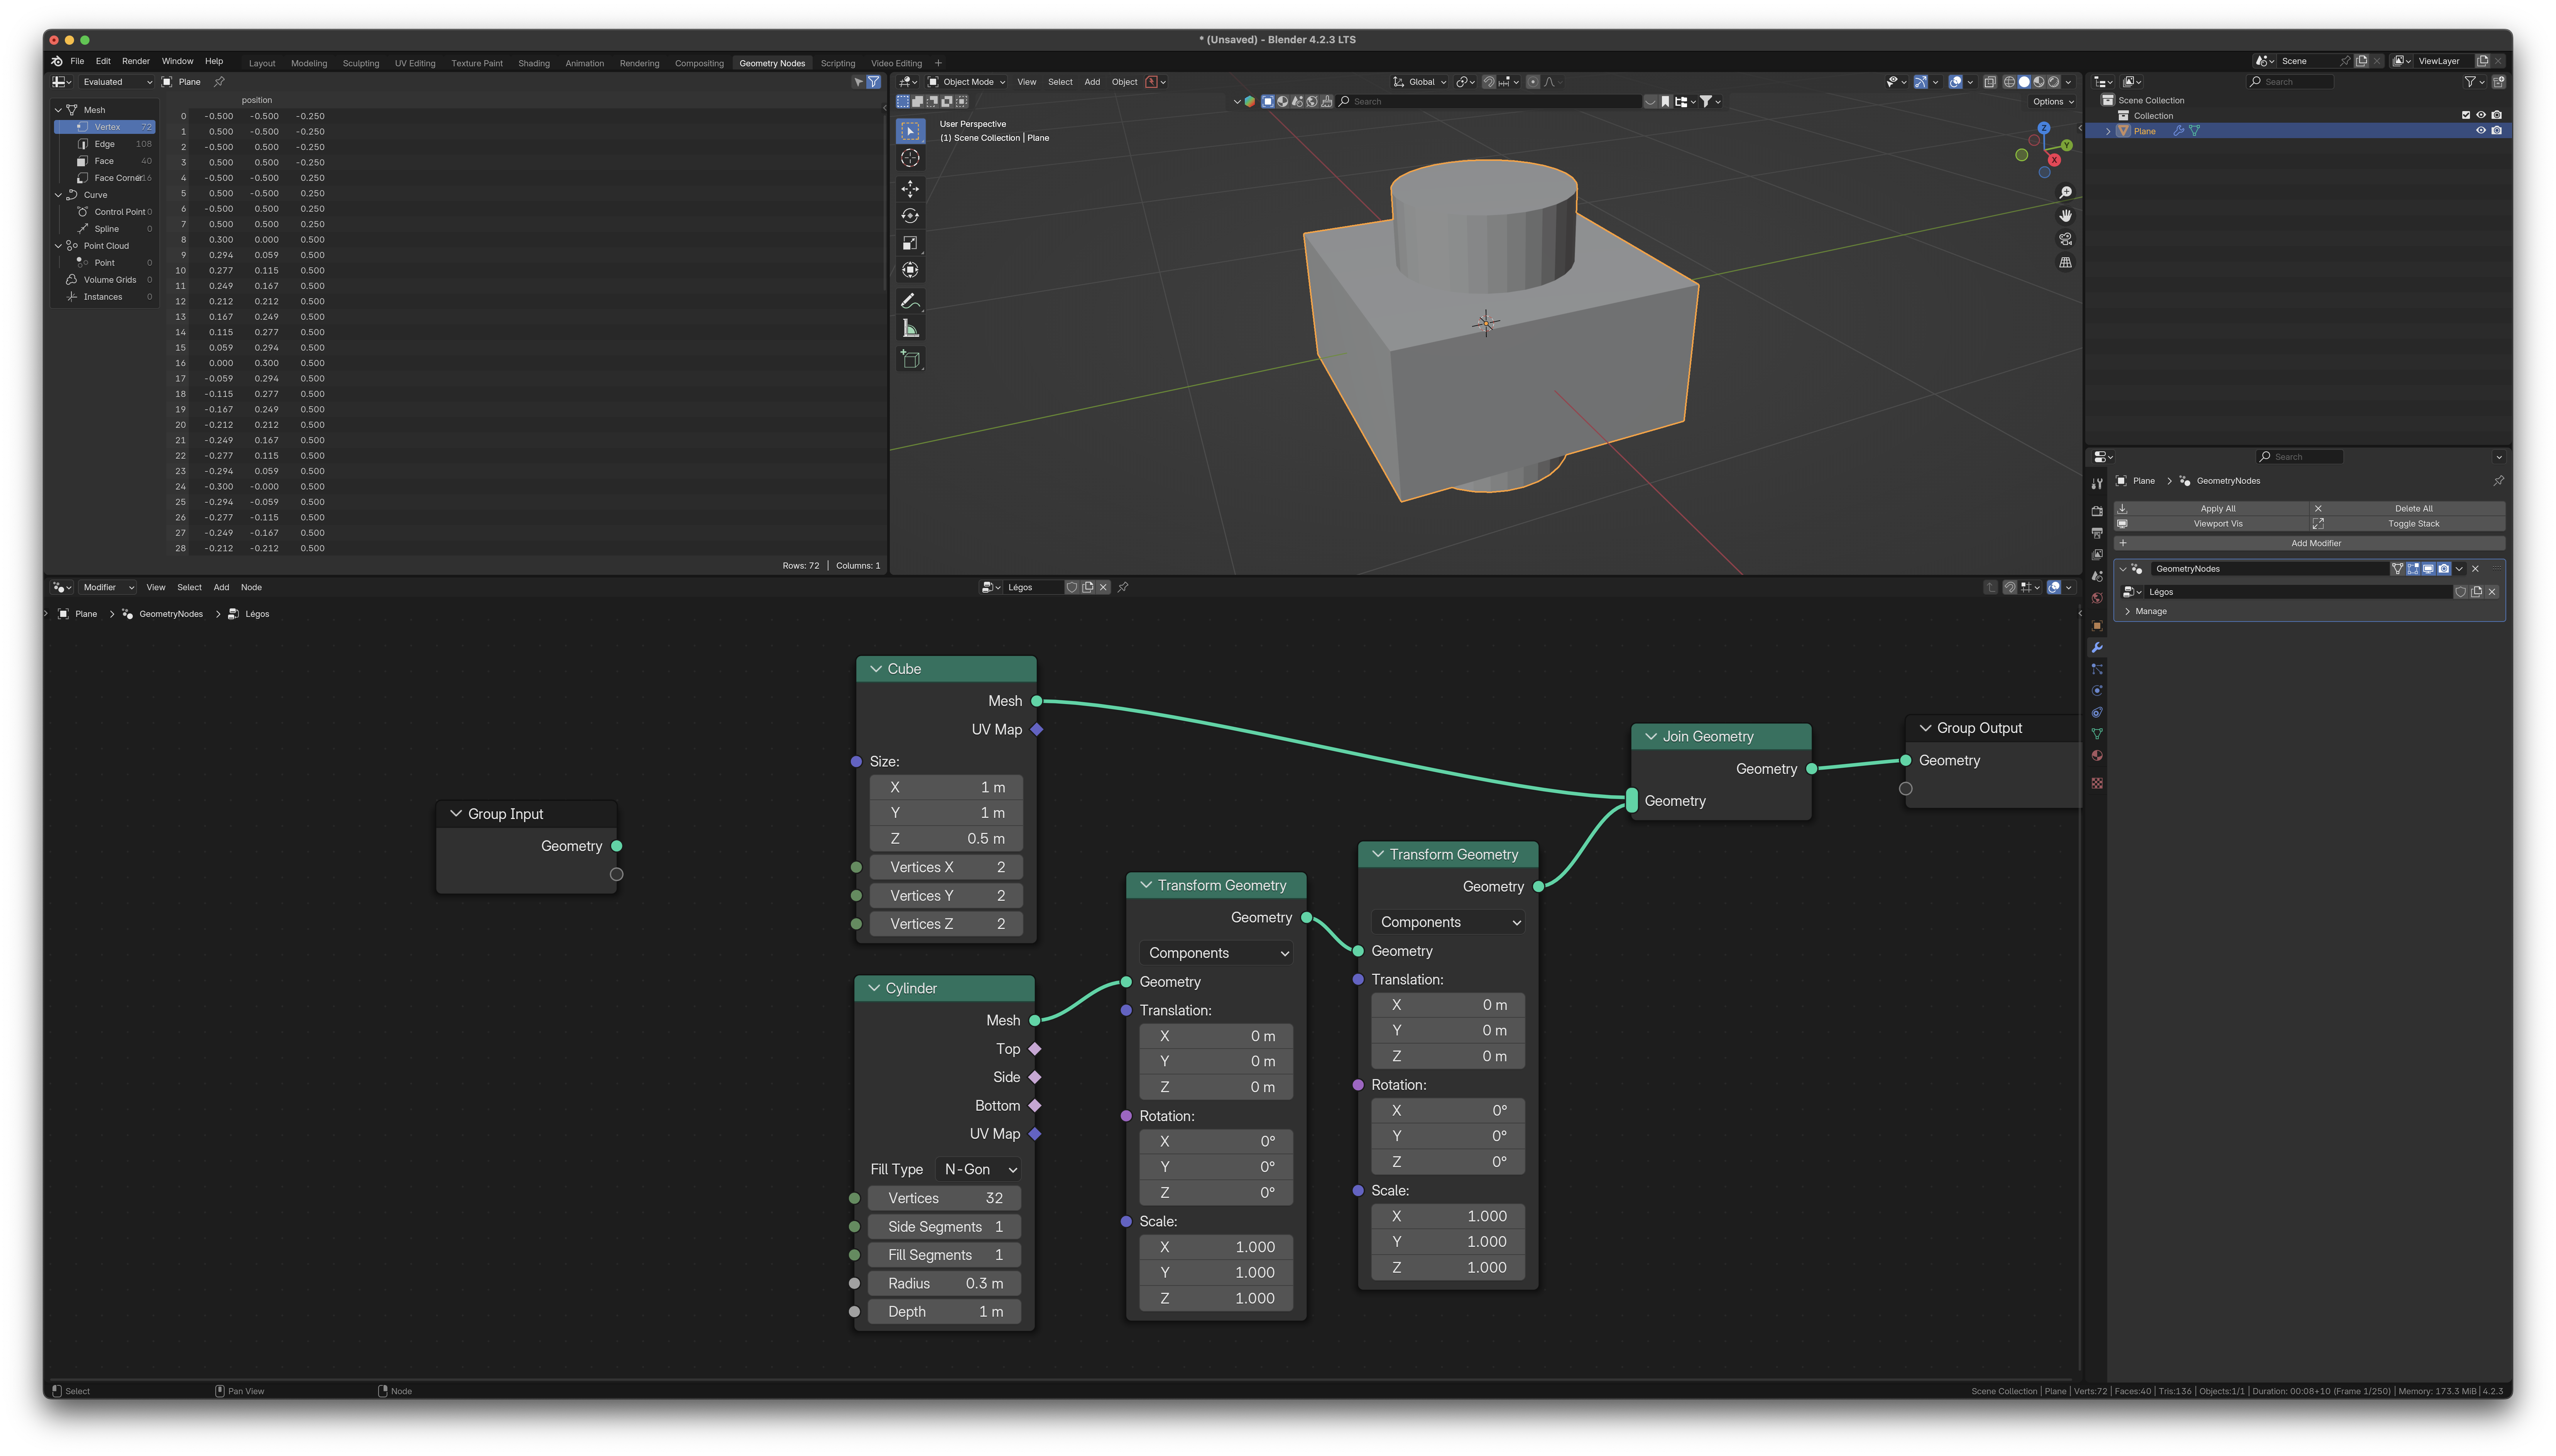Open the Object Mode dropdown
The image size is (2556, 1456).
click(x=966, y=82)
